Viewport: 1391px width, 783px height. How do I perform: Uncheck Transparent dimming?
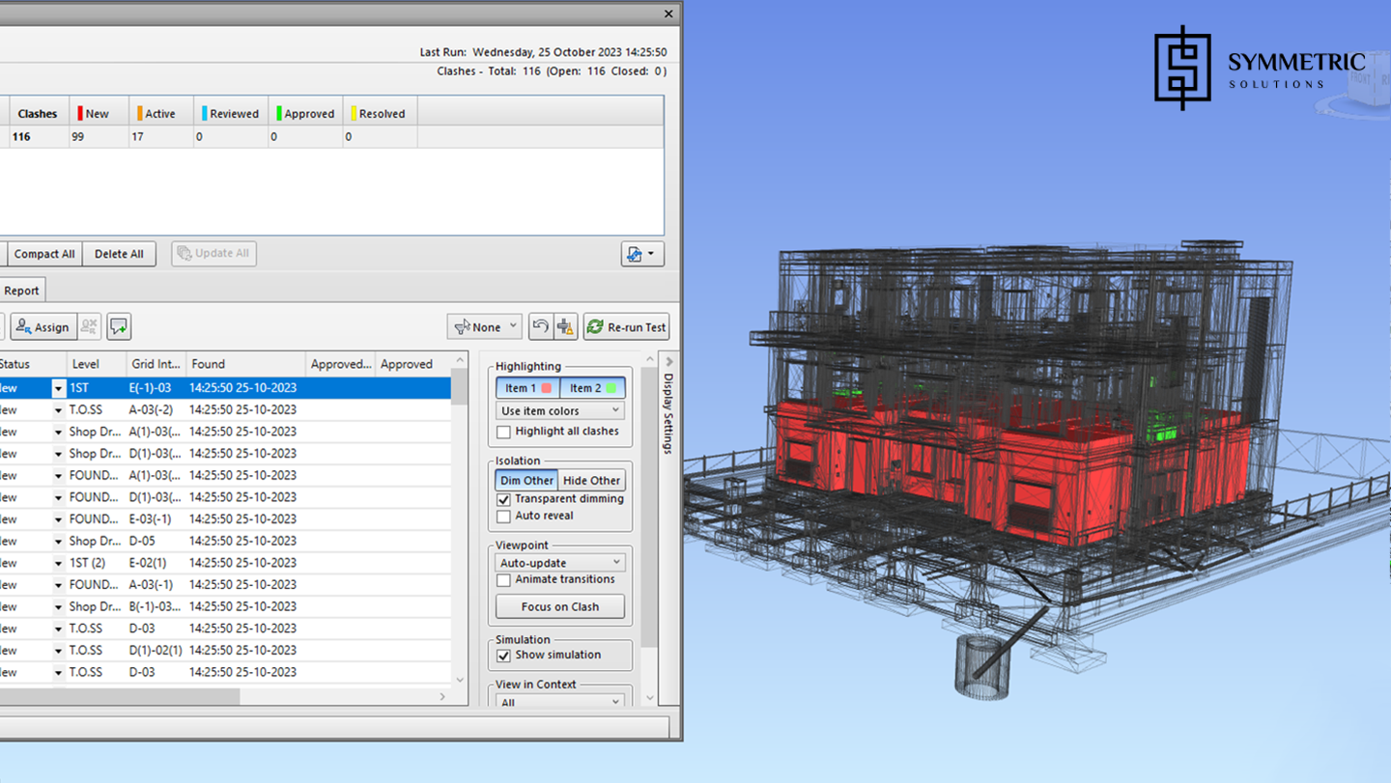pos(504,500)
